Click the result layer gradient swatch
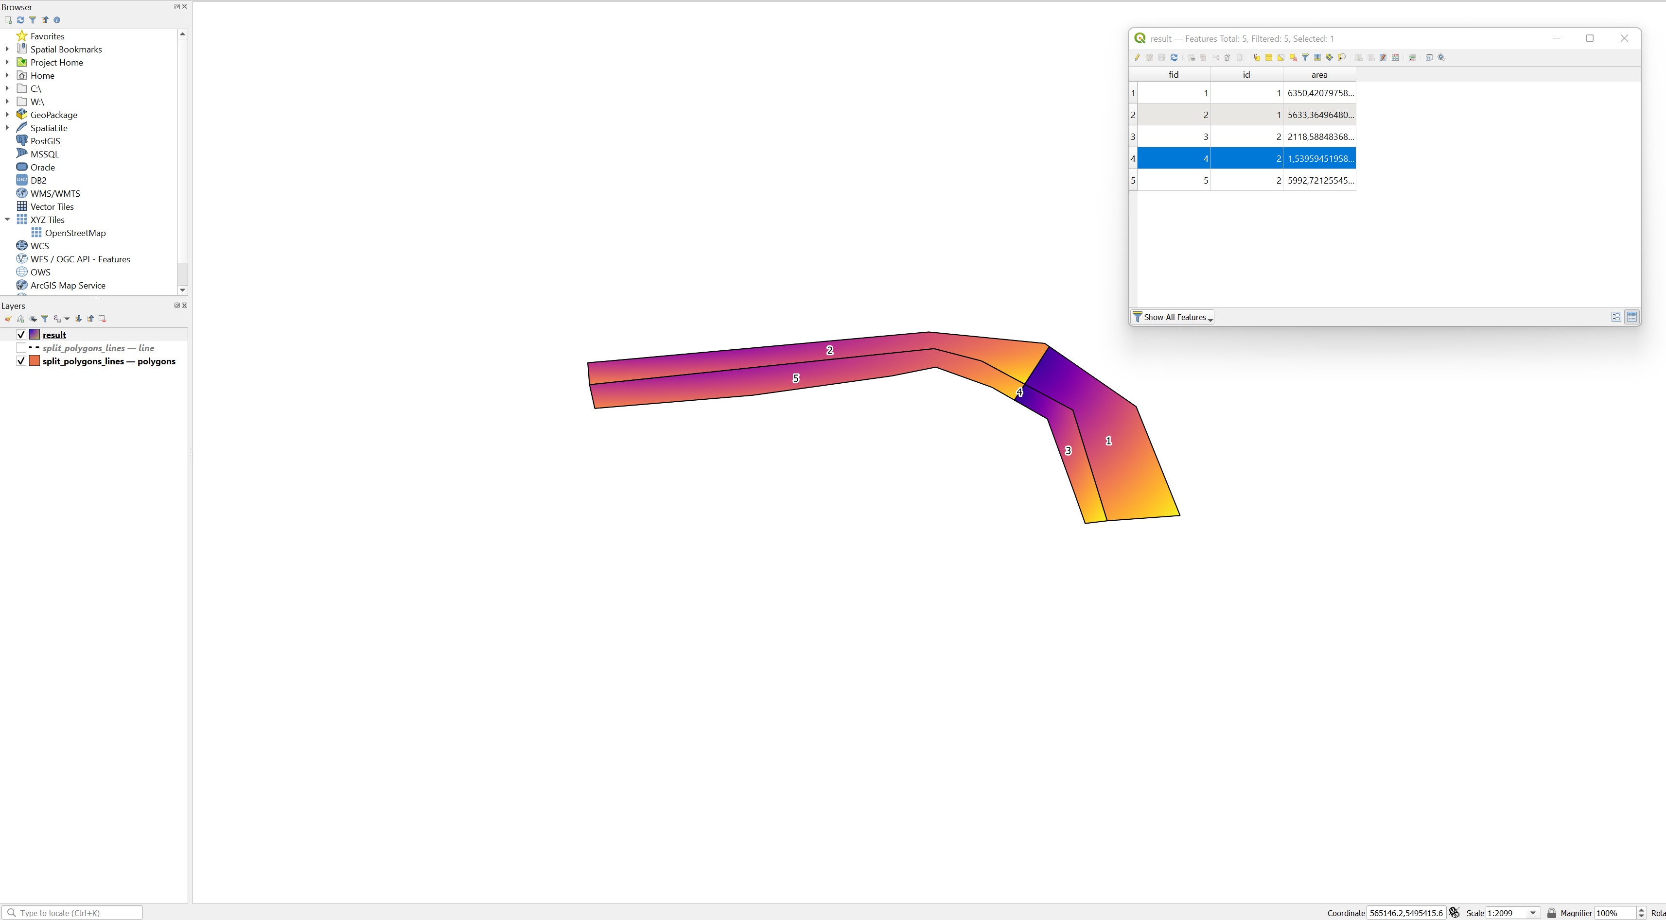1666x920 pixels. point(35,335)
